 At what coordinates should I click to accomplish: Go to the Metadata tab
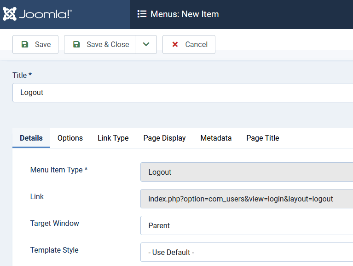pyautogui.click(x=216, y=138)
